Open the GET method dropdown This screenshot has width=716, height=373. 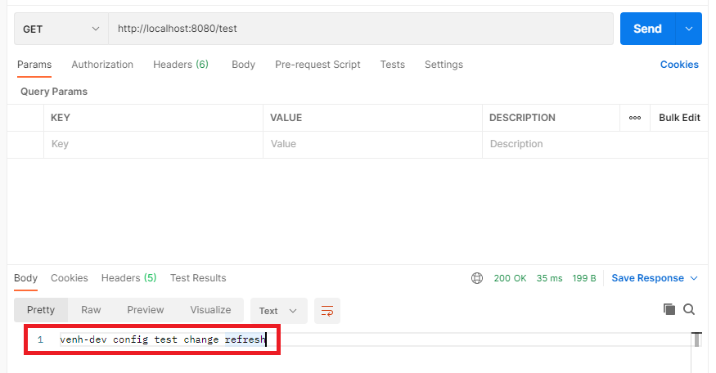coord(61,29)
